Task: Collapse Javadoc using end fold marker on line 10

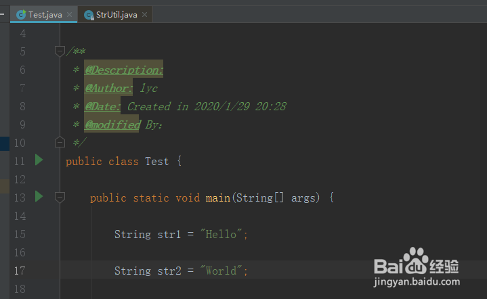Action: tap(60, 142)
